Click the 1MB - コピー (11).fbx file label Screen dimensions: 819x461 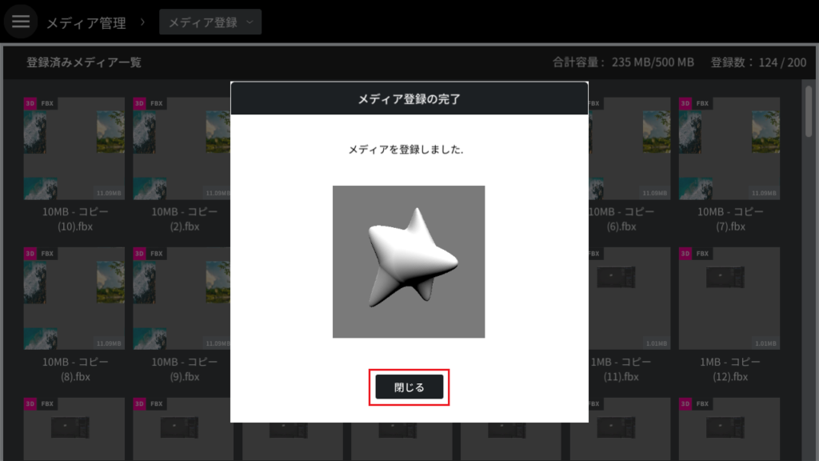click(621, 369)
